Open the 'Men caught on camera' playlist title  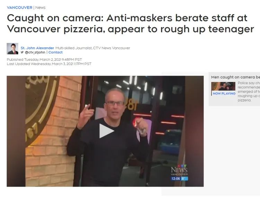point(235,77)
